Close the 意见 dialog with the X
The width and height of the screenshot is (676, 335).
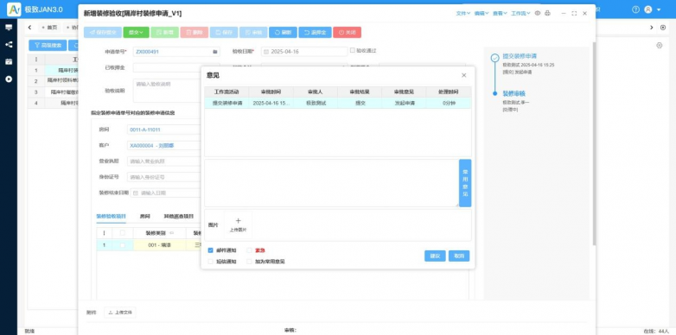[464, 75]
